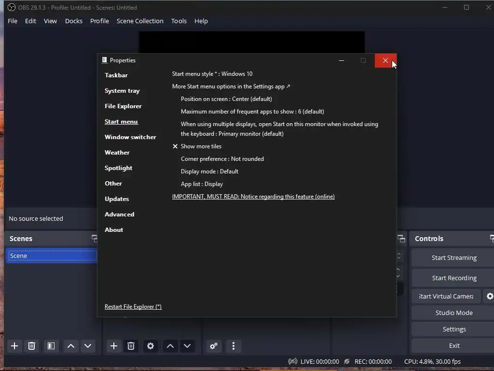Switch to the Updates section
This screenshot has height=371, width=494.
(x=117, y=199)
